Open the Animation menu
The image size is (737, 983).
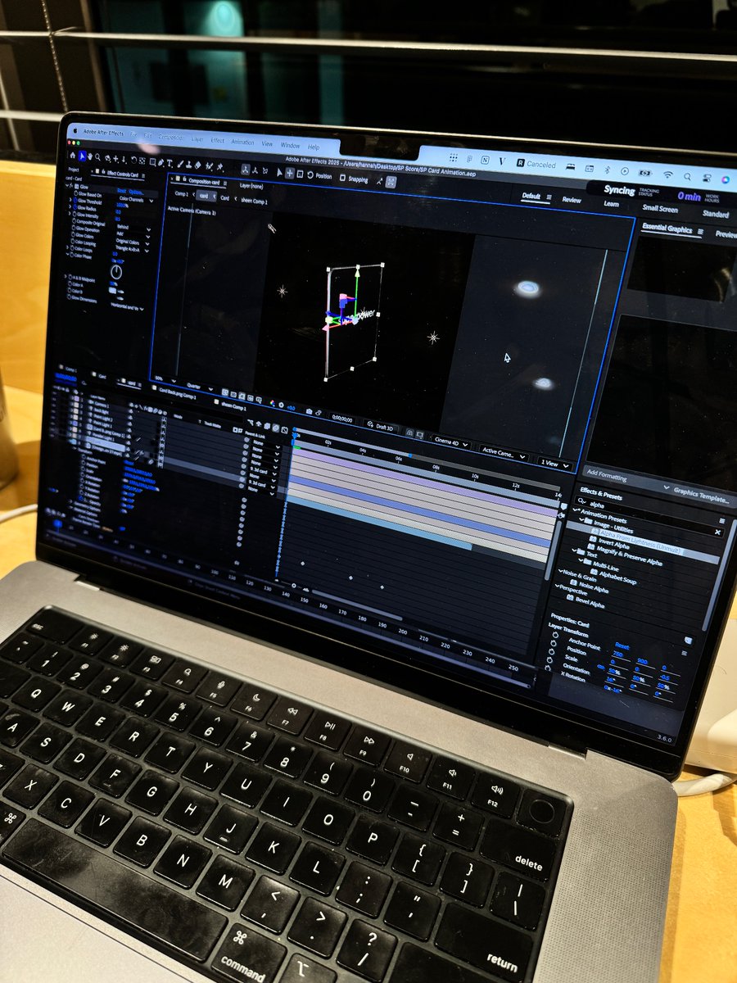(242, 142)
